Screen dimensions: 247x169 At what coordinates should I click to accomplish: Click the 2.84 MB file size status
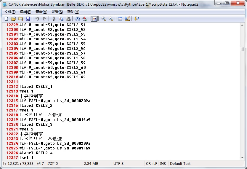[91, 164]
